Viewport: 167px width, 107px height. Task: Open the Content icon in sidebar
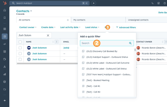pos(5,52)
